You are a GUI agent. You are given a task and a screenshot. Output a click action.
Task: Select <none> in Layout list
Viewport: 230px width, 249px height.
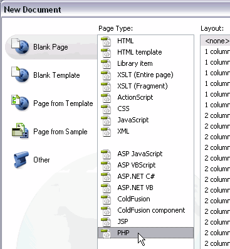pyautogui.click(x=216, y=41)
